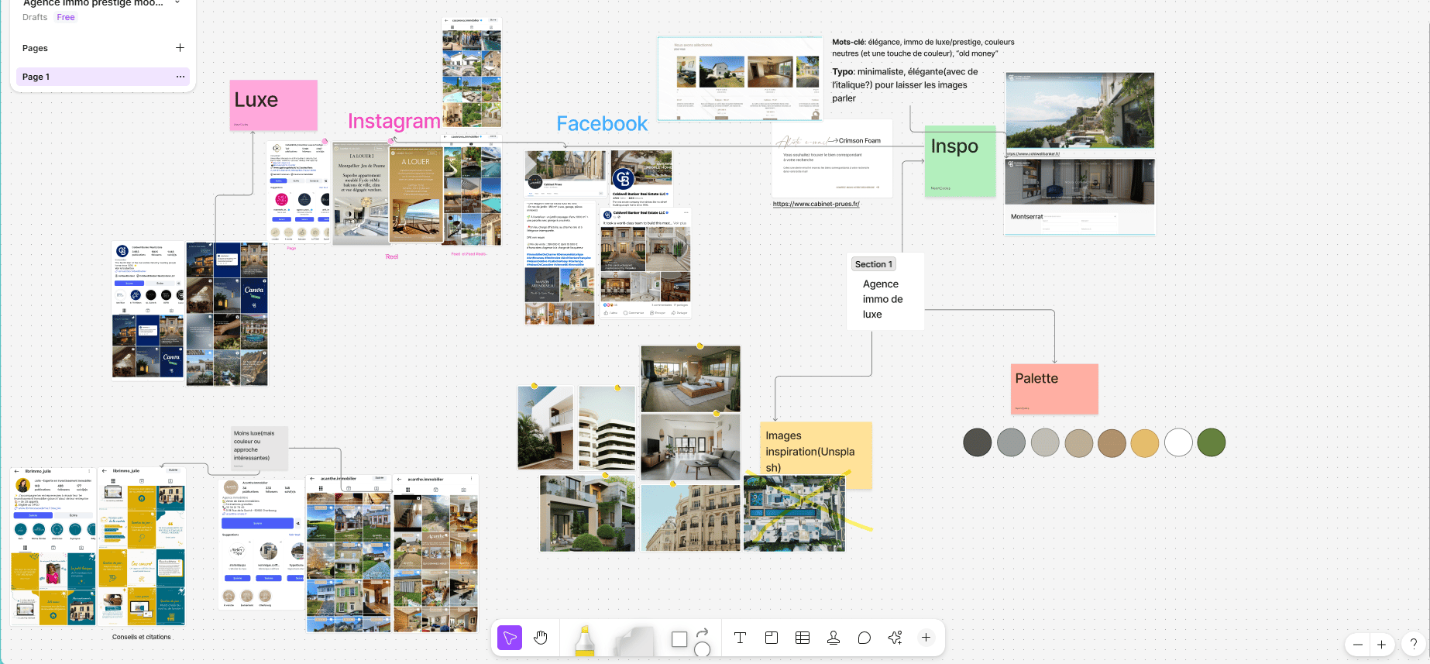Zoom out with the minus button
The height and width of the screenshot is (664, 1430).
(x=1357, y=644)
